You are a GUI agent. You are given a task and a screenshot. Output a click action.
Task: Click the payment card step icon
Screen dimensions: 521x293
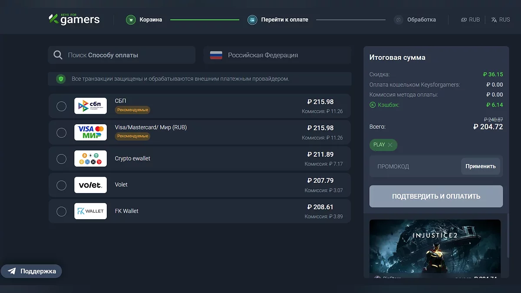[252, 20]
